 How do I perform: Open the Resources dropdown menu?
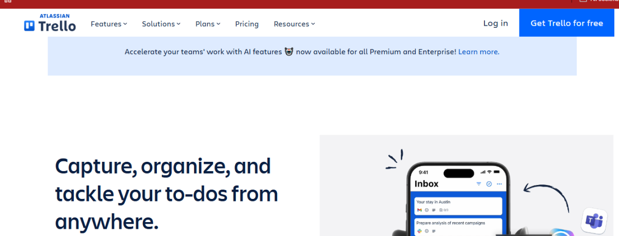pos(294,24)
